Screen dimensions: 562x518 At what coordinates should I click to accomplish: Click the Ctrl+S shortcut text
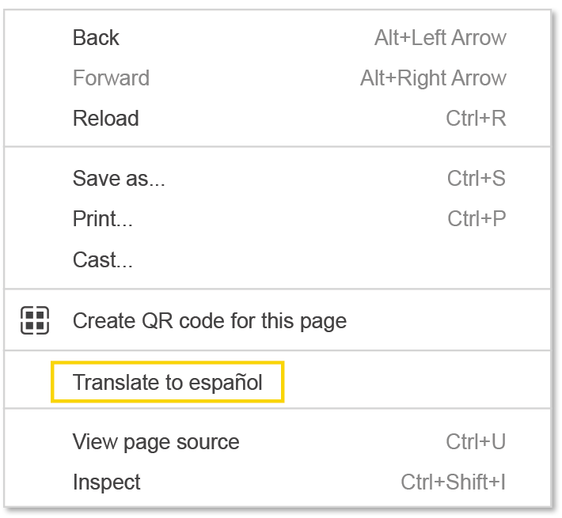tap(476, 179)
